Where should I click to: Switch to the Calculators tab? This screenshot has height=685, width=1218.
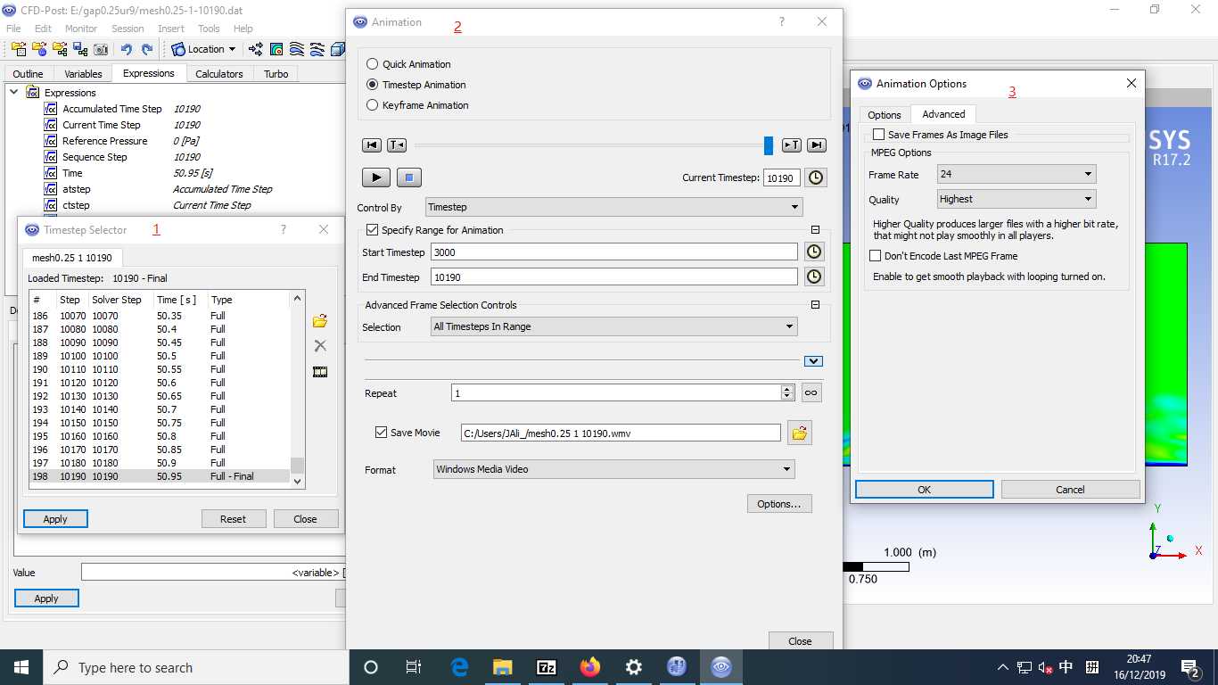pos(219,74)
